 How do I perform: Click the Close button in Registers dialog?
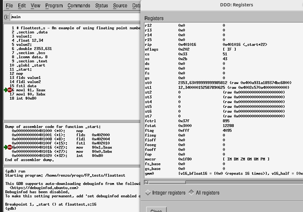click(x=156, y=210)
